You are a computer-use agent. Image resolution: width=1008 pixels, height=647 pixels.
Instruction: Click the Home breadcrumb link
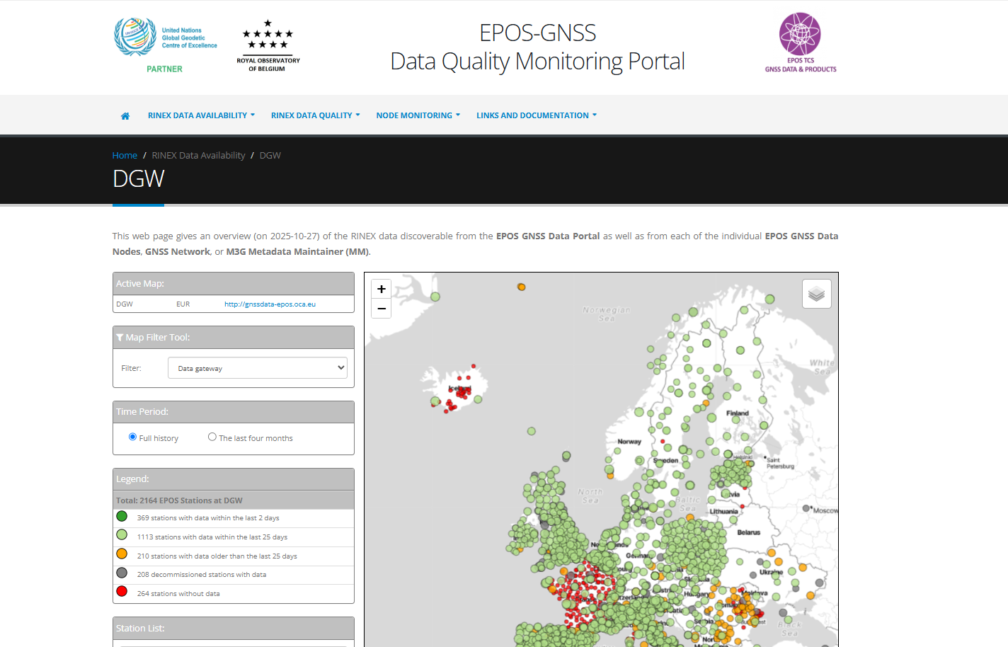click(125, 155)
